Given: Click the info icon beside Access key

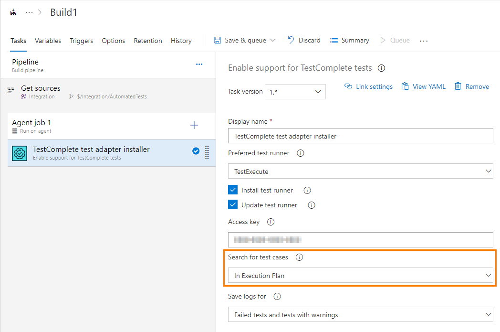Looking at the screenshot, I should pos(271,222).
